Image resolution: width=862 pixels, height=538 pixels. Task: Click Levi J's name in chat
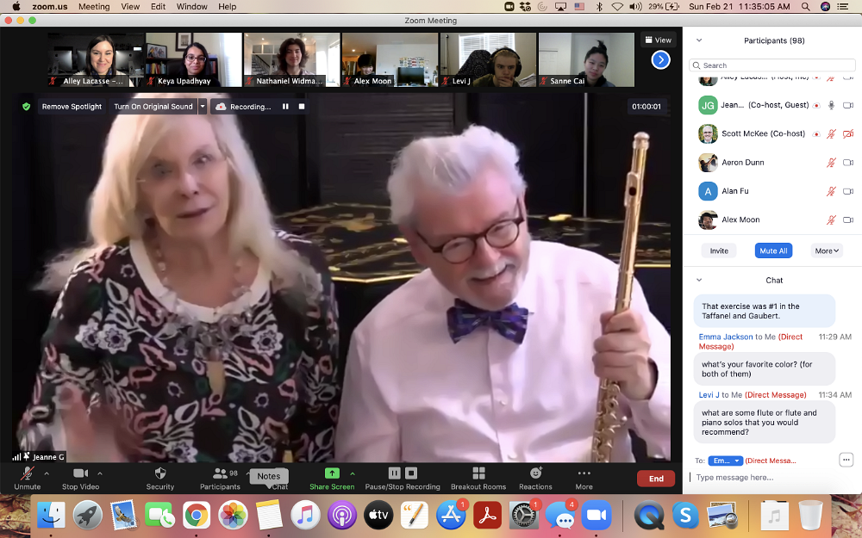[709, 395]
